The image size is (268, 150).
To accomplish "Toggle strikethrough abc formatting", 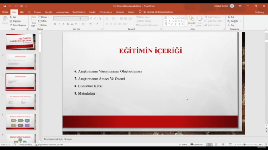I will [x=72, y=24].
